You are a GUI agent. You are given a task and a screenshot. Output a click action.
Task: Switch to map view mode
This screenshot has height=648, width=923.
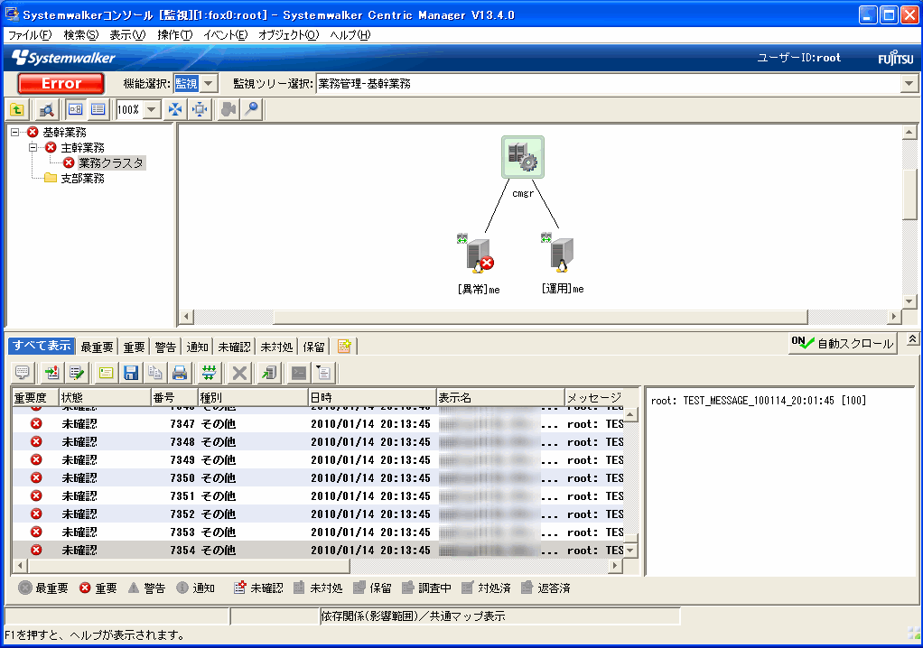[x=75, y=109]
